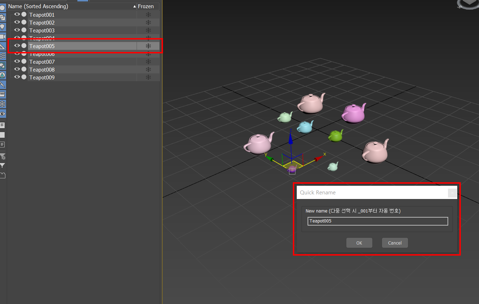Click the red X axis arrow of the gizmo
The height and width of the screenshot is (304, 479).
pos(319,159)
